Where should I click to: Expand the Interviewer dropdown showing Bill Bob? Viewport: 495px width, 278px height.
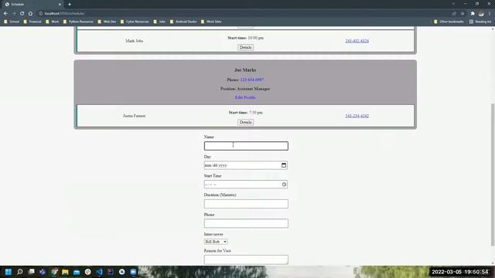pos(216,242)
